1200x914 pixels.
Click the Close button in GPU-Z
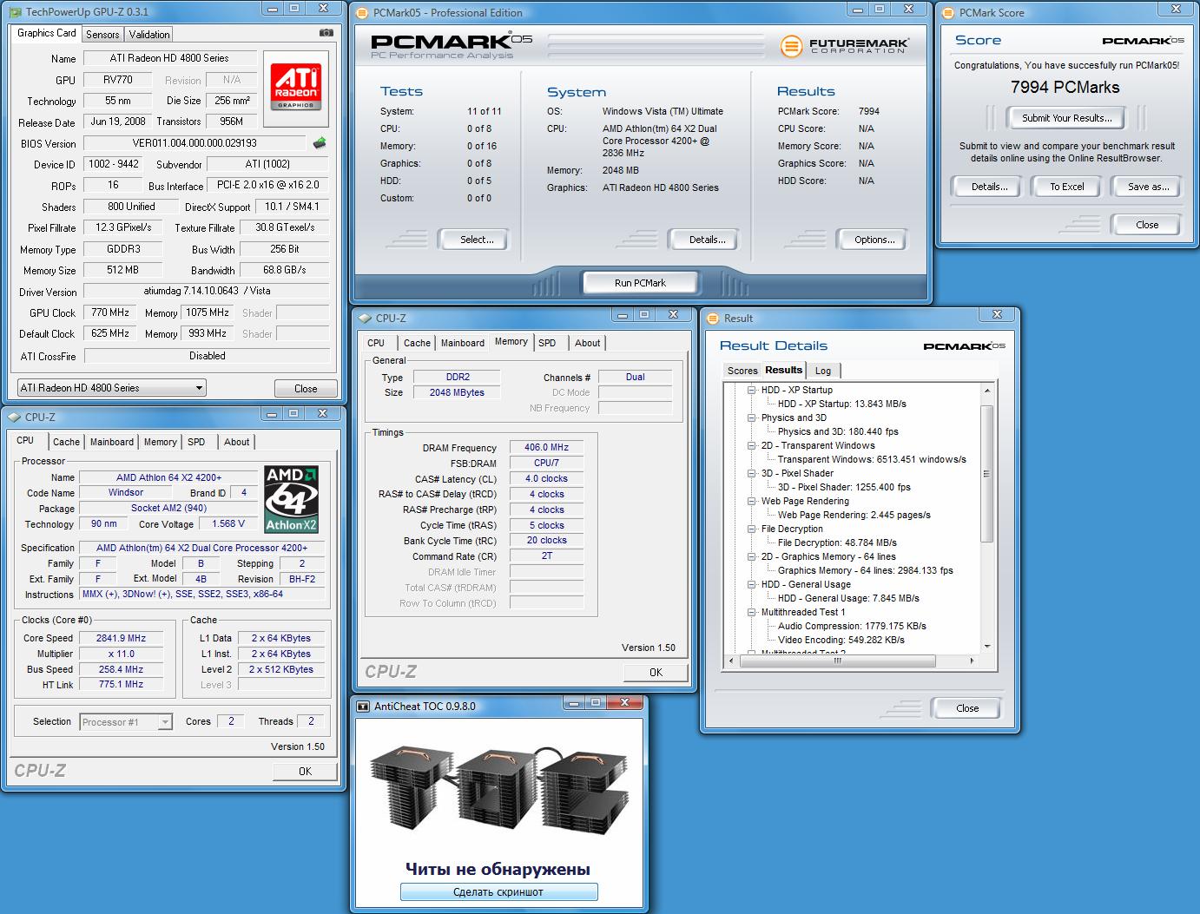pos(306,389)
